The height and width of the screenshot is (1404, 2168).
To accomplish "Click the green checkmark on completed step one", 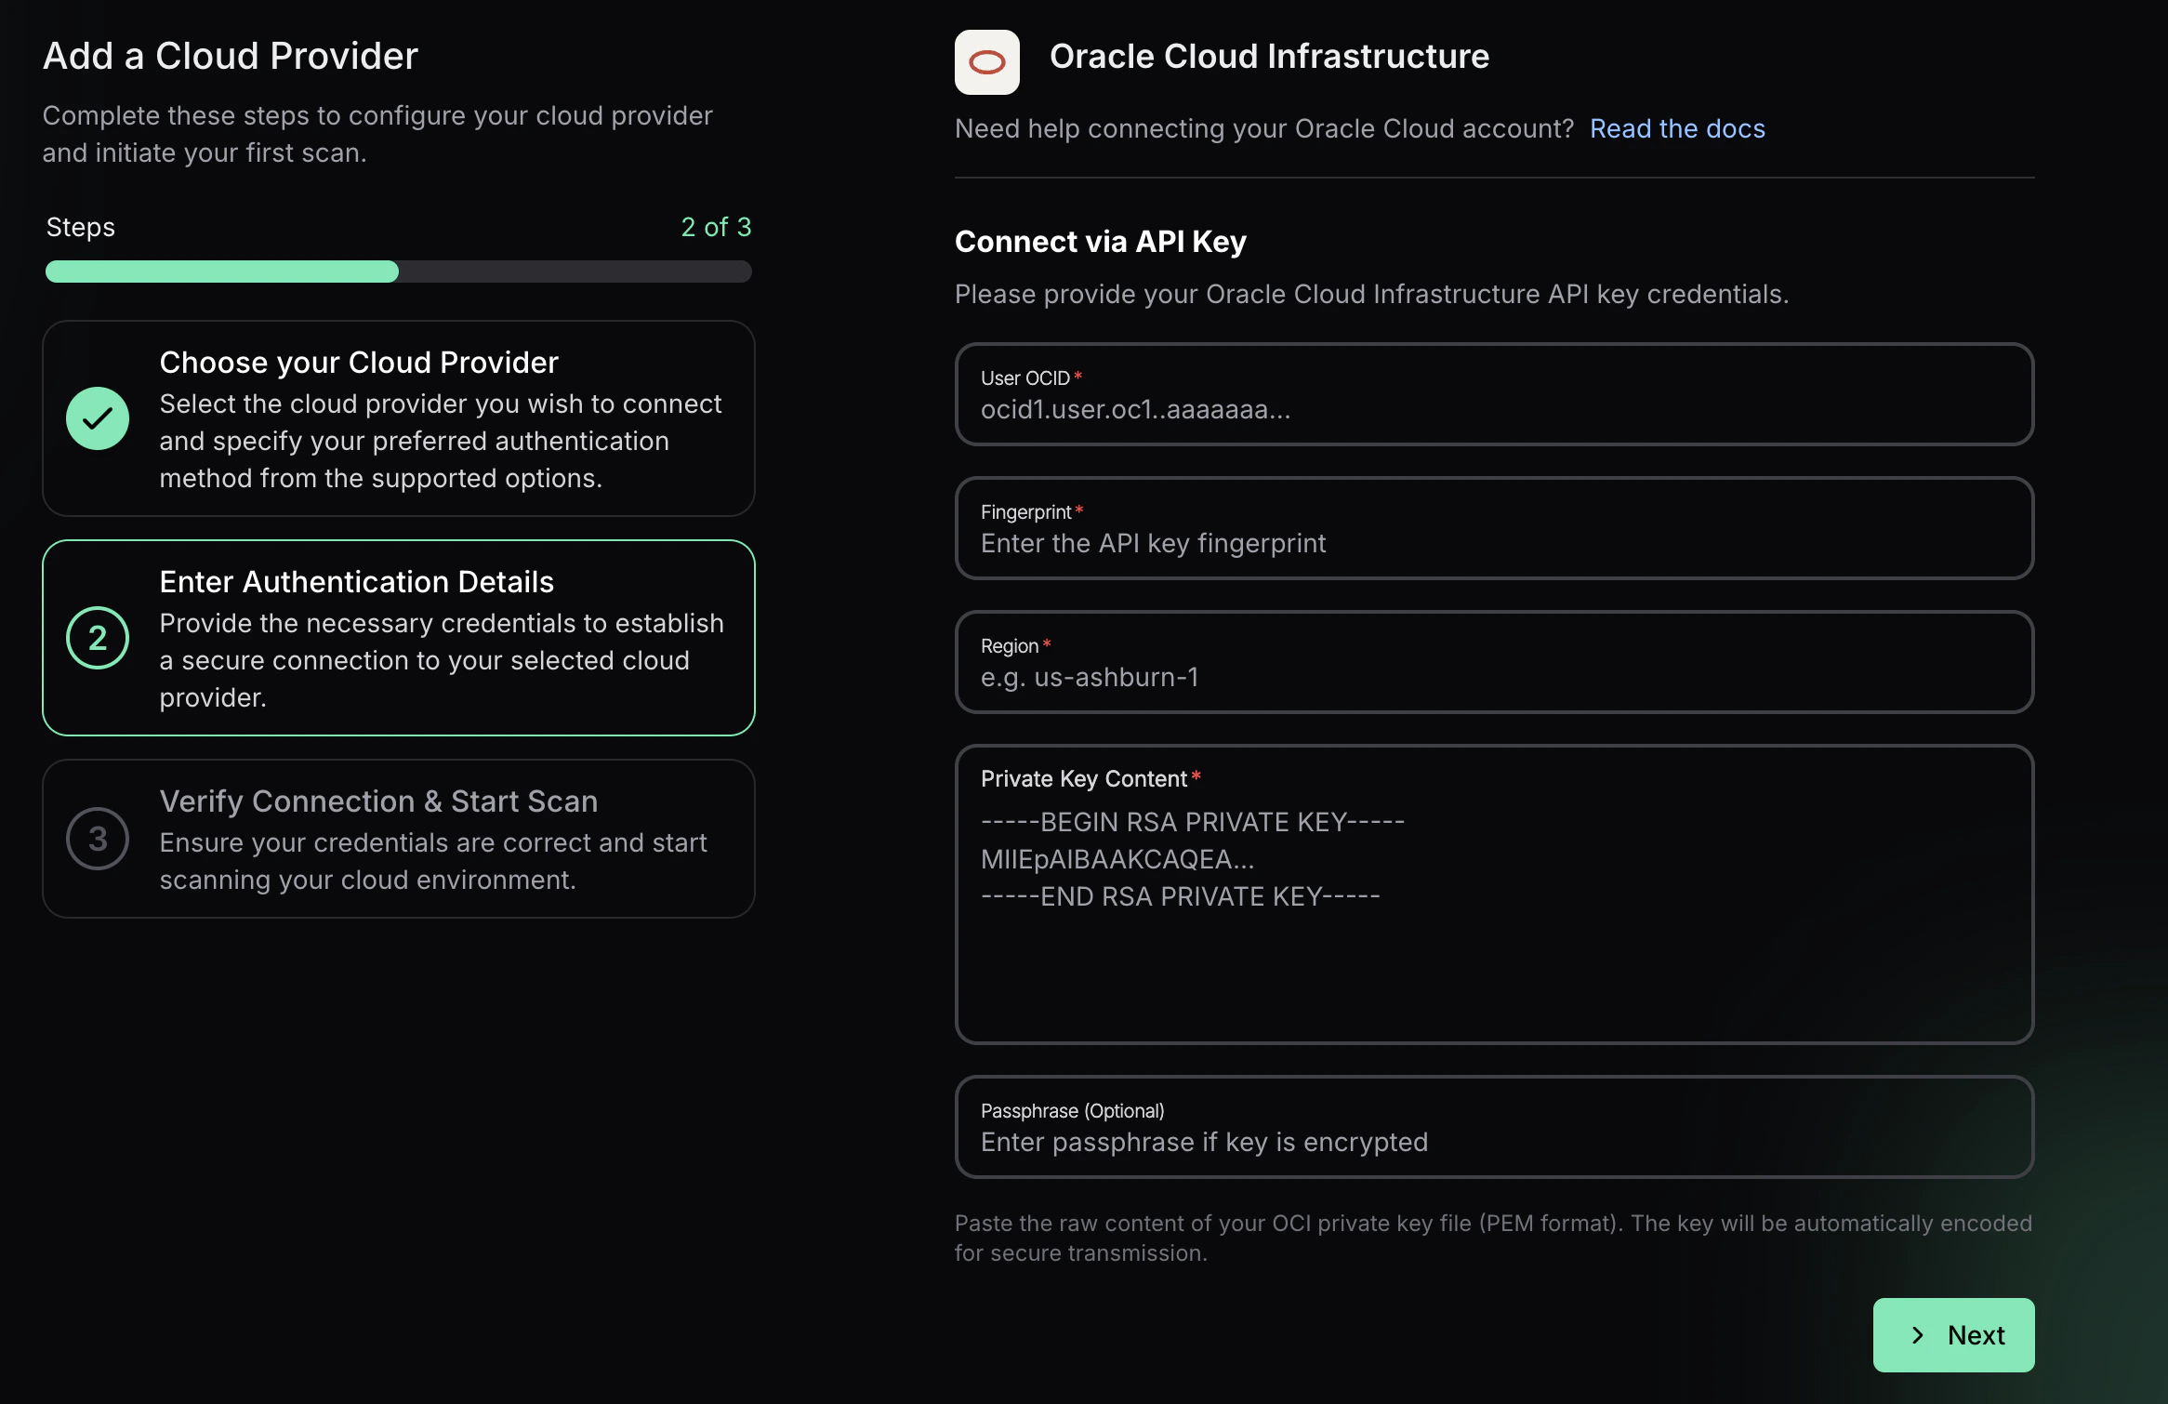I will click(98, 418).
